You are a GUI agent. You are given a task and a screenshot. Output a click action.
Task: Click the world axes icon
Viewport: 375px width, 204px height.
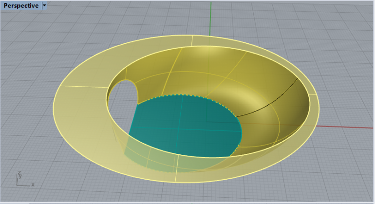click(x=25, y=179)
